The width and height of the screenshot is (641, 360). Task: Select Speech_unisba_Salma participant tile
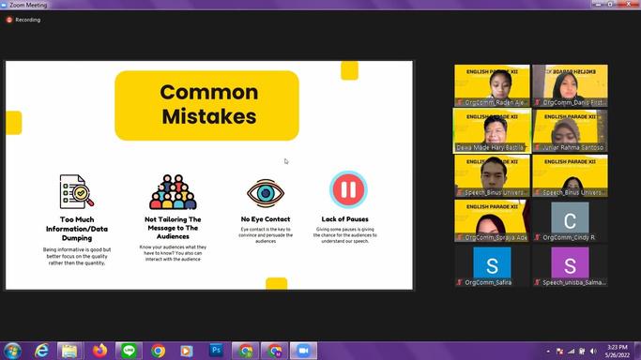pos(570,266)
